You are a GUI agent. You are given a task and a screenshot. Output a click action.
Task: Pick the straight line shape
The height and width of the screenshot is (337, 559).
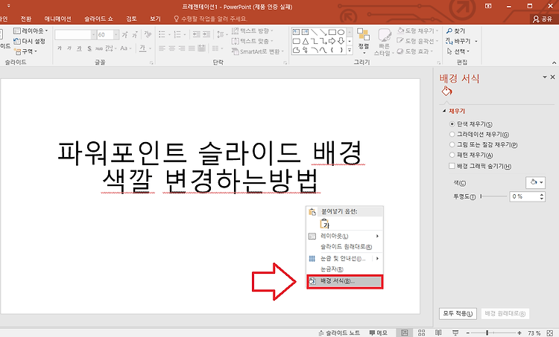coord(314,32)
